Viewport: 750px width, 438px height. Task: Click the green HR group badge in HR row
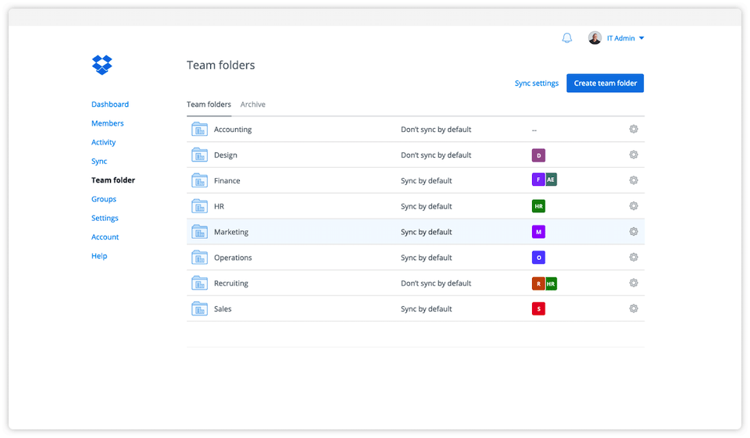pyautogui.click(x=538, y=206)
